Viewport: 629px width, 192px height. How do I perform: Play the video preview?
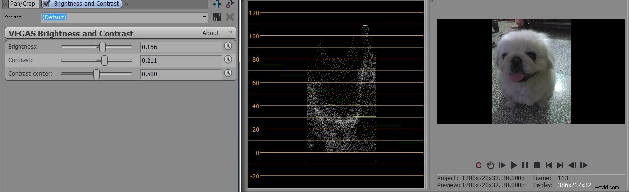tap(514, 165)
